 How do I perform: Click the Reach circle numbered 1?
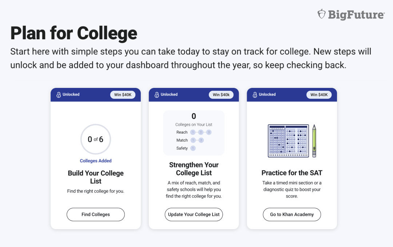[193, 132]
